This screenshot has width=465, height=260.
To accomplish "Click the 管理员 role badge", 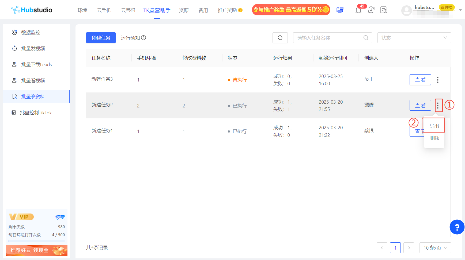I will tap(447, 7).
